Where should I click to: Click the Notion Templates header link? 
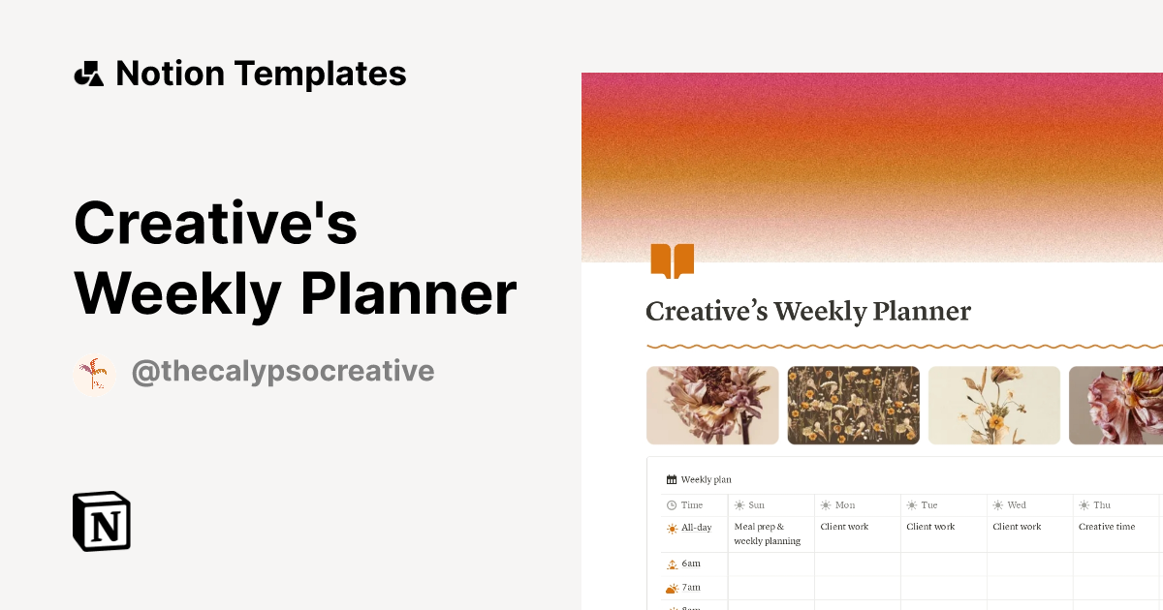pos(261,72)
